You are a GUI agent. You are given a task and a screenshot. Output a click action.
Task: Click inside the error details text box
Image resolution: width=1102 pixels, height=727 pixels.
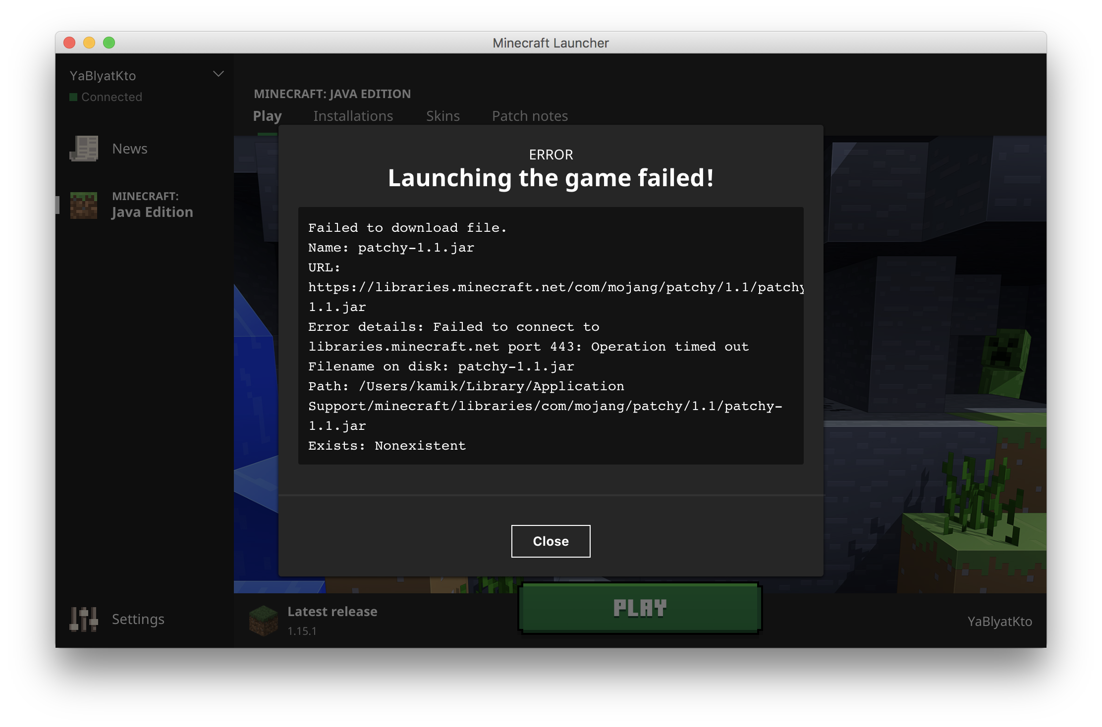tap(550, 336)
